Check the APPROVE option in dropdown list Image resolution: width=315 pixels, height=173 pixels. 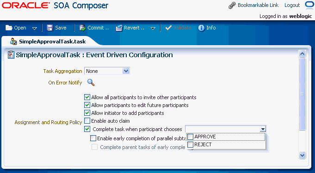190,137
